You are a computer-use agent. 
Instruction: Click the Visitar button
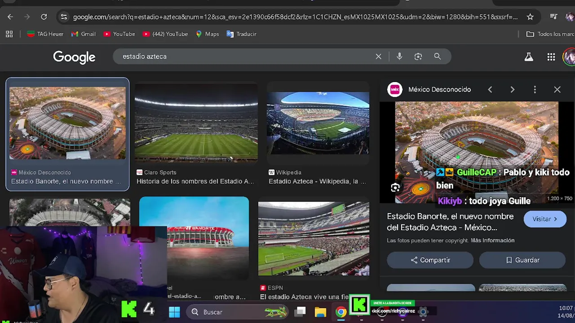(x=544, y=219)
